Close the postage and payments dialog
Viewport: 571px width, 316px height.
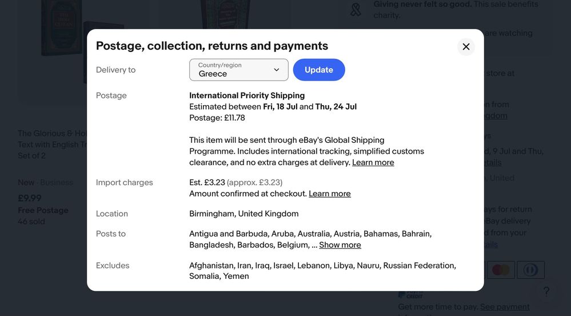click(x=466, y=47)
